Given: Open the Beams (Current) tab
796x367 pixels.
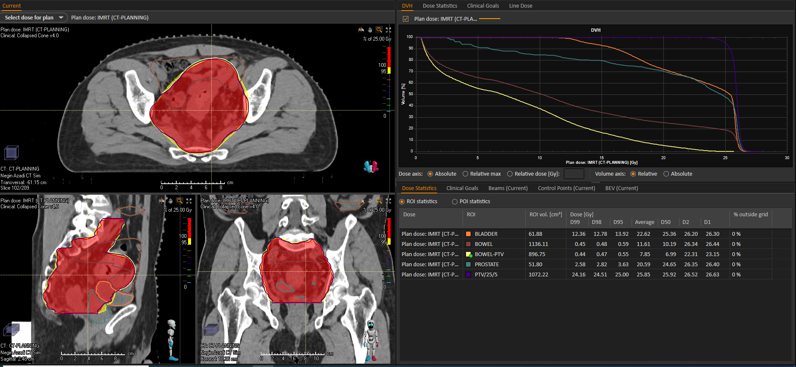Looking at the screenshot, I should tap(508, 188).
